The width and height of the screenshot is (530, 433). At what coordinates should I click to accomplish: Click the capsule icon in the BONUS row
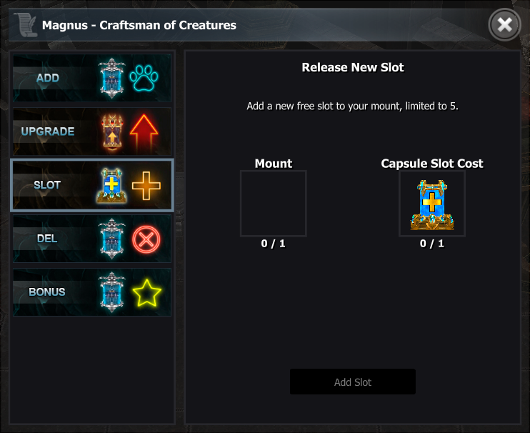coord(112,292)
